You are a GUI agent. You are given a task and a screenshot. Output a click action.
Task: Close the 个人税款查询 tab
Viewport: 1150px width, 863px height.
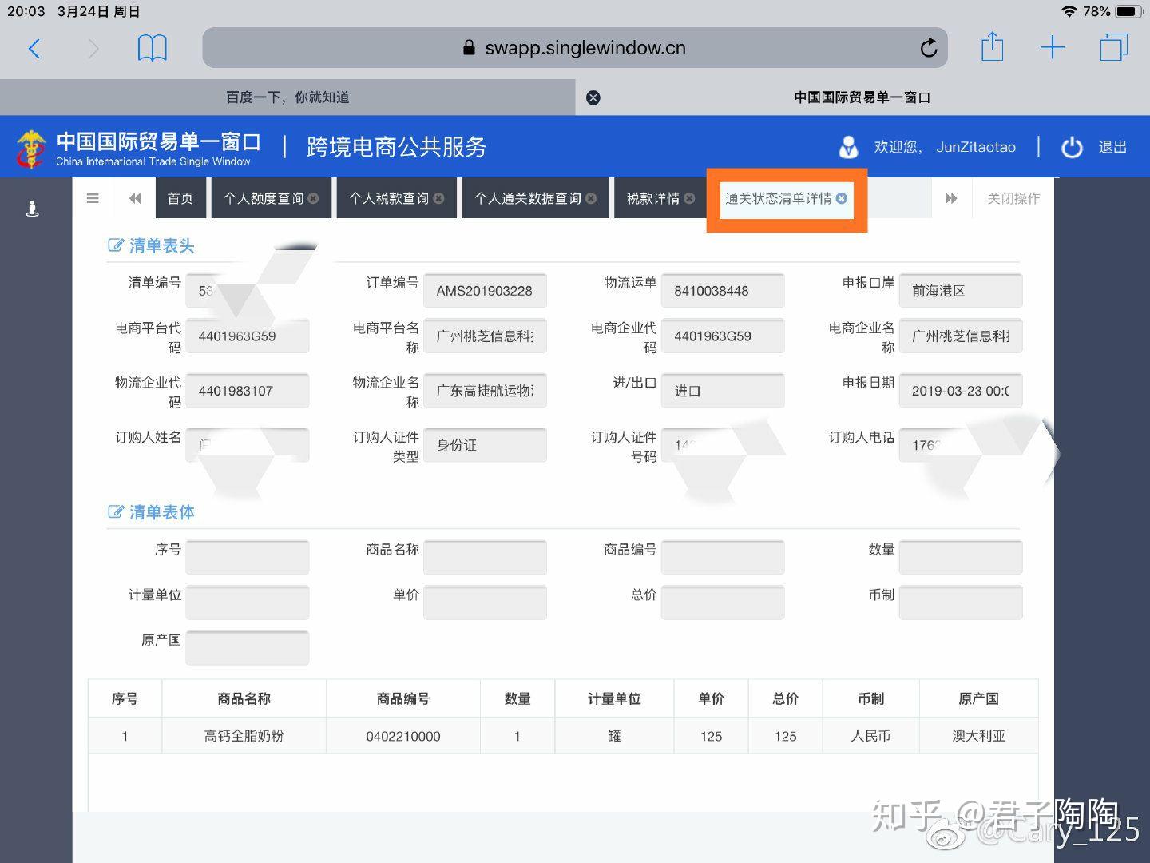438,198
